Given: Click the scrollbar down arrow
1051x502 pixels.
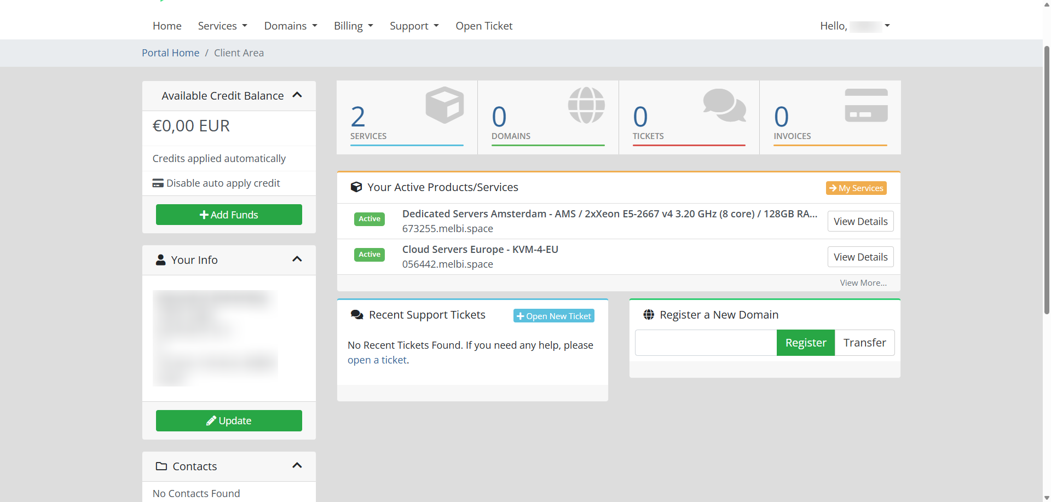Looking at the screenshot, I should pos(1047,498).
